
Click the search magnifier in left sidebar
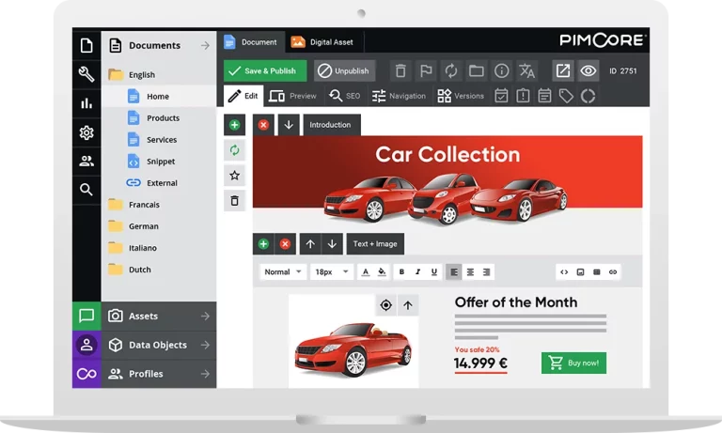[86, 190]
